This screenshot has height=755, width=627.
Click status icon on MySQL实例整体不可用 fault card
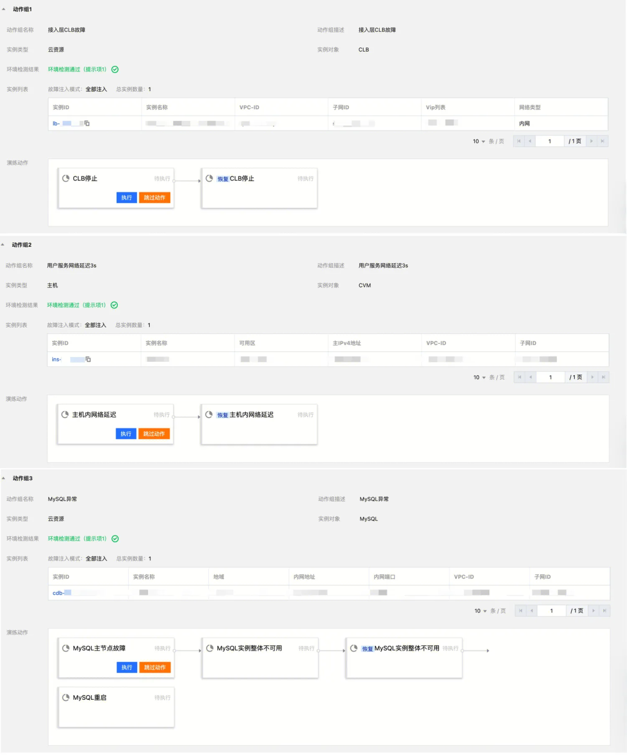pos(210,648)
